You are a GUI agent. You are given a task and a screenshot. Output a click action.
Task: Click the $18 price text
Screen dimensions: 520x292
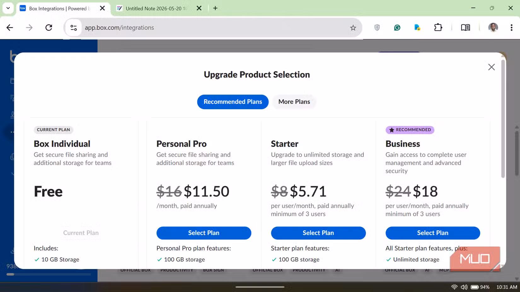point(425,191)
